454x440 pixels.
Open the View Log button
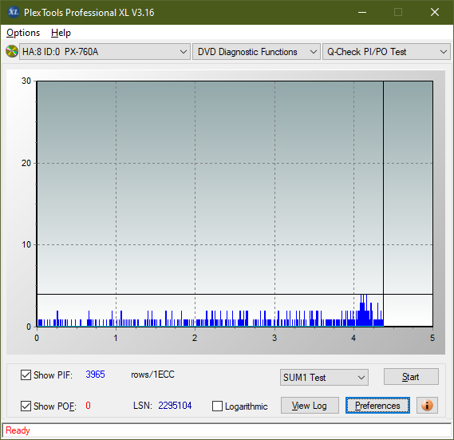310,406
